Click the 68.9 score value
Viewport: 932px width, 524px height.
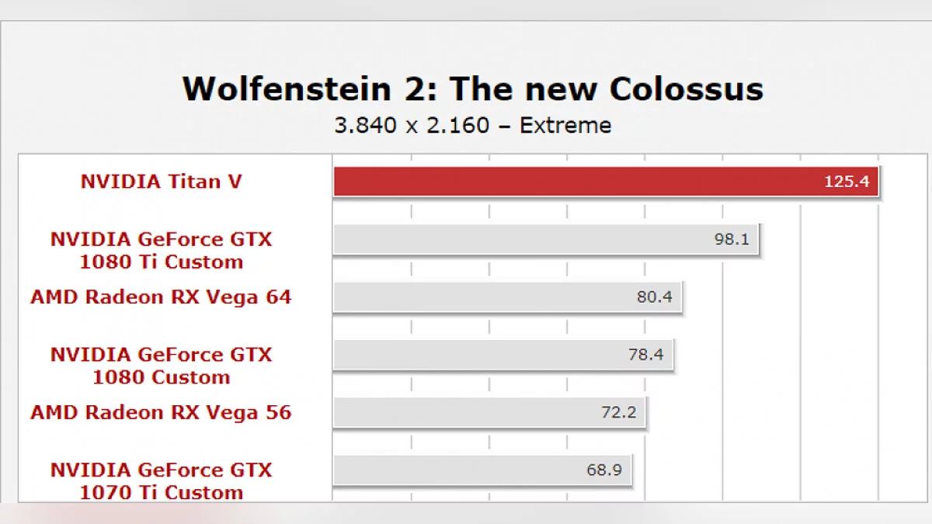click(x=604, y=470)
